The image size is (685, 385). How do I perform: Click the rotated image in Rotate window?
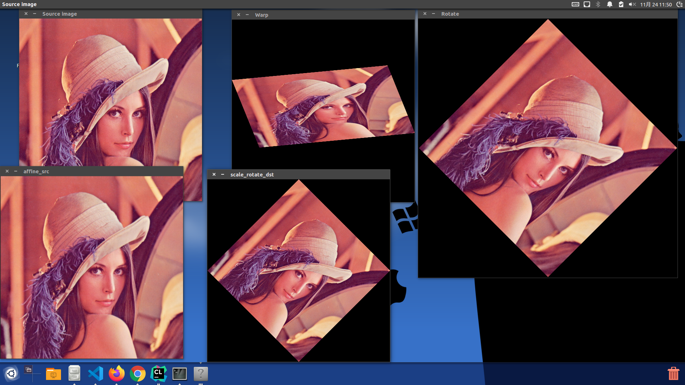point(548,148)
